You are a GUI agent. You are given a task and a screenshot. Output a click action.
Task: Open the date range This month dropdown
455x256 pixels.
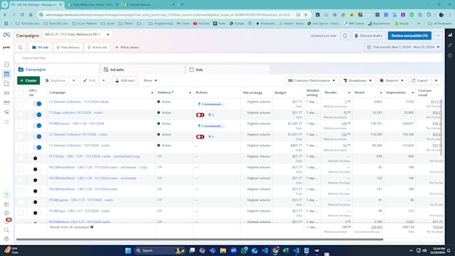pyautogui.click(x=403, y=47)
